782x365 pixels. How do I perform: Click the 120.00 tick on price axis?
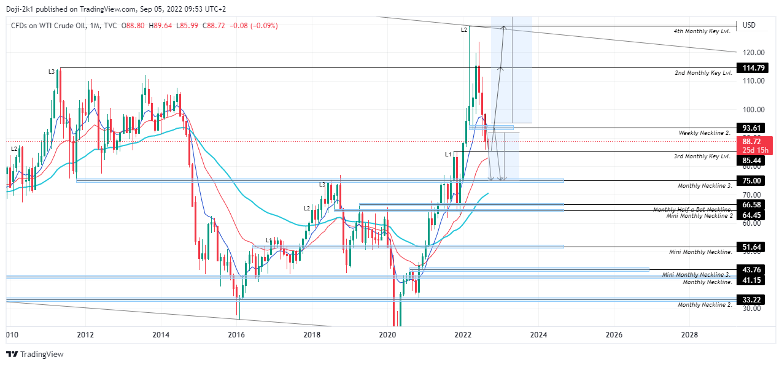pos(753,53)
